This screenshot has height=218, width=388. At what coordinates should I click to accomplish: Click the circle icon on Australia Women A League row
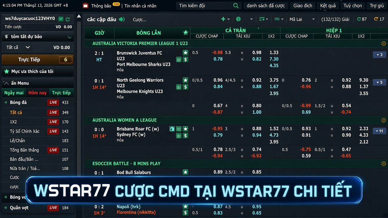(x=383, y=120)
